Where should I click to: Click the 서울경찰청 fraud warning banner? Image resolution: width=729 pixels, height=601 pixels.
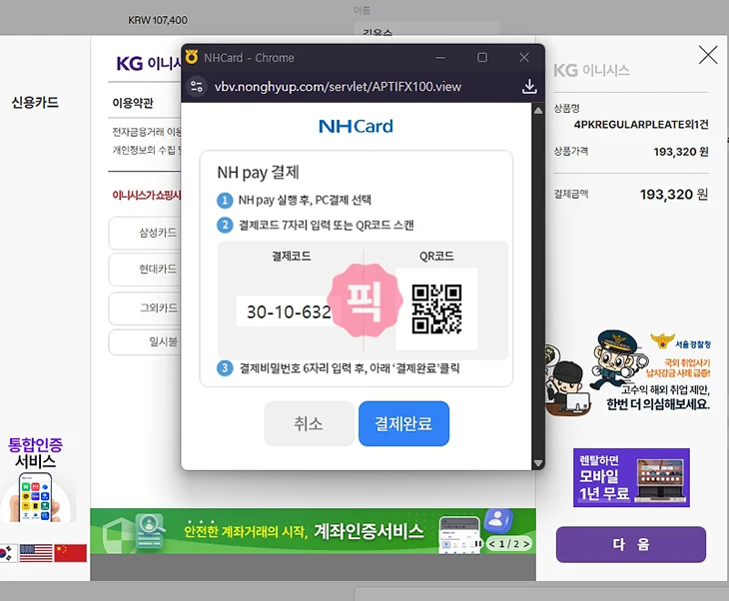point(628,372)
